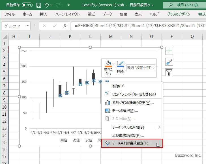Click the legend entry 始値
This screenshot has width=206, height=164.
pyautogui.click(x=64, y=140)
